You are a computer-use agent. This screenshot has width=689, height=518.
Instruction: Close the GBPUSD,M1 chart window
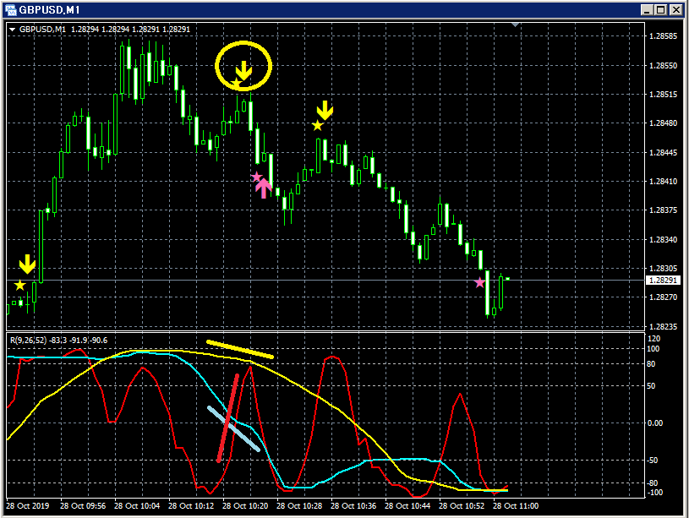[675, 9]
